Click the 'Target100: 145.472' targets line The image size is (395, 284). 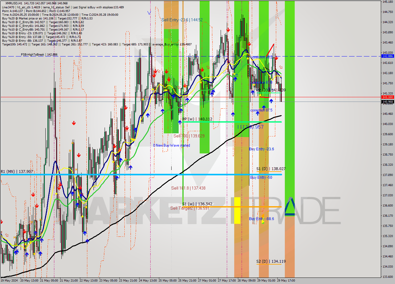click(x=97, y=44)
